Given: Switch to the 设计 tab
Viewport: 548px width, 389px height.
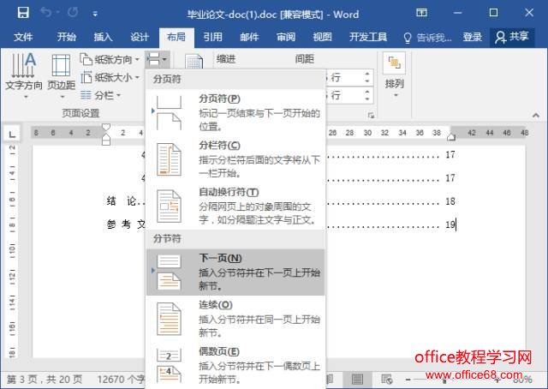Looking at the screenshot, I should (x=140, y=37).
